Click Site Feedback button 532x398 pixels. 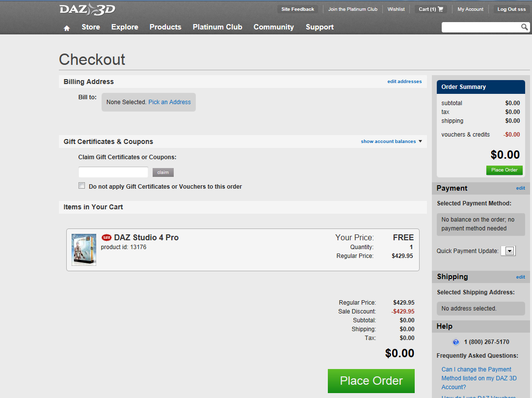point(297,9)
